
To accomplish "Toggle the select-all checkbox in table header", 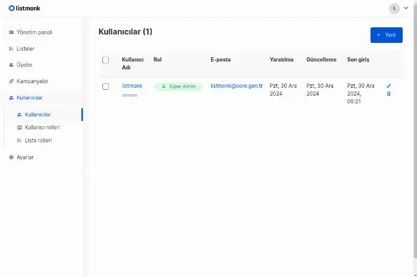I will pos(106,60).
